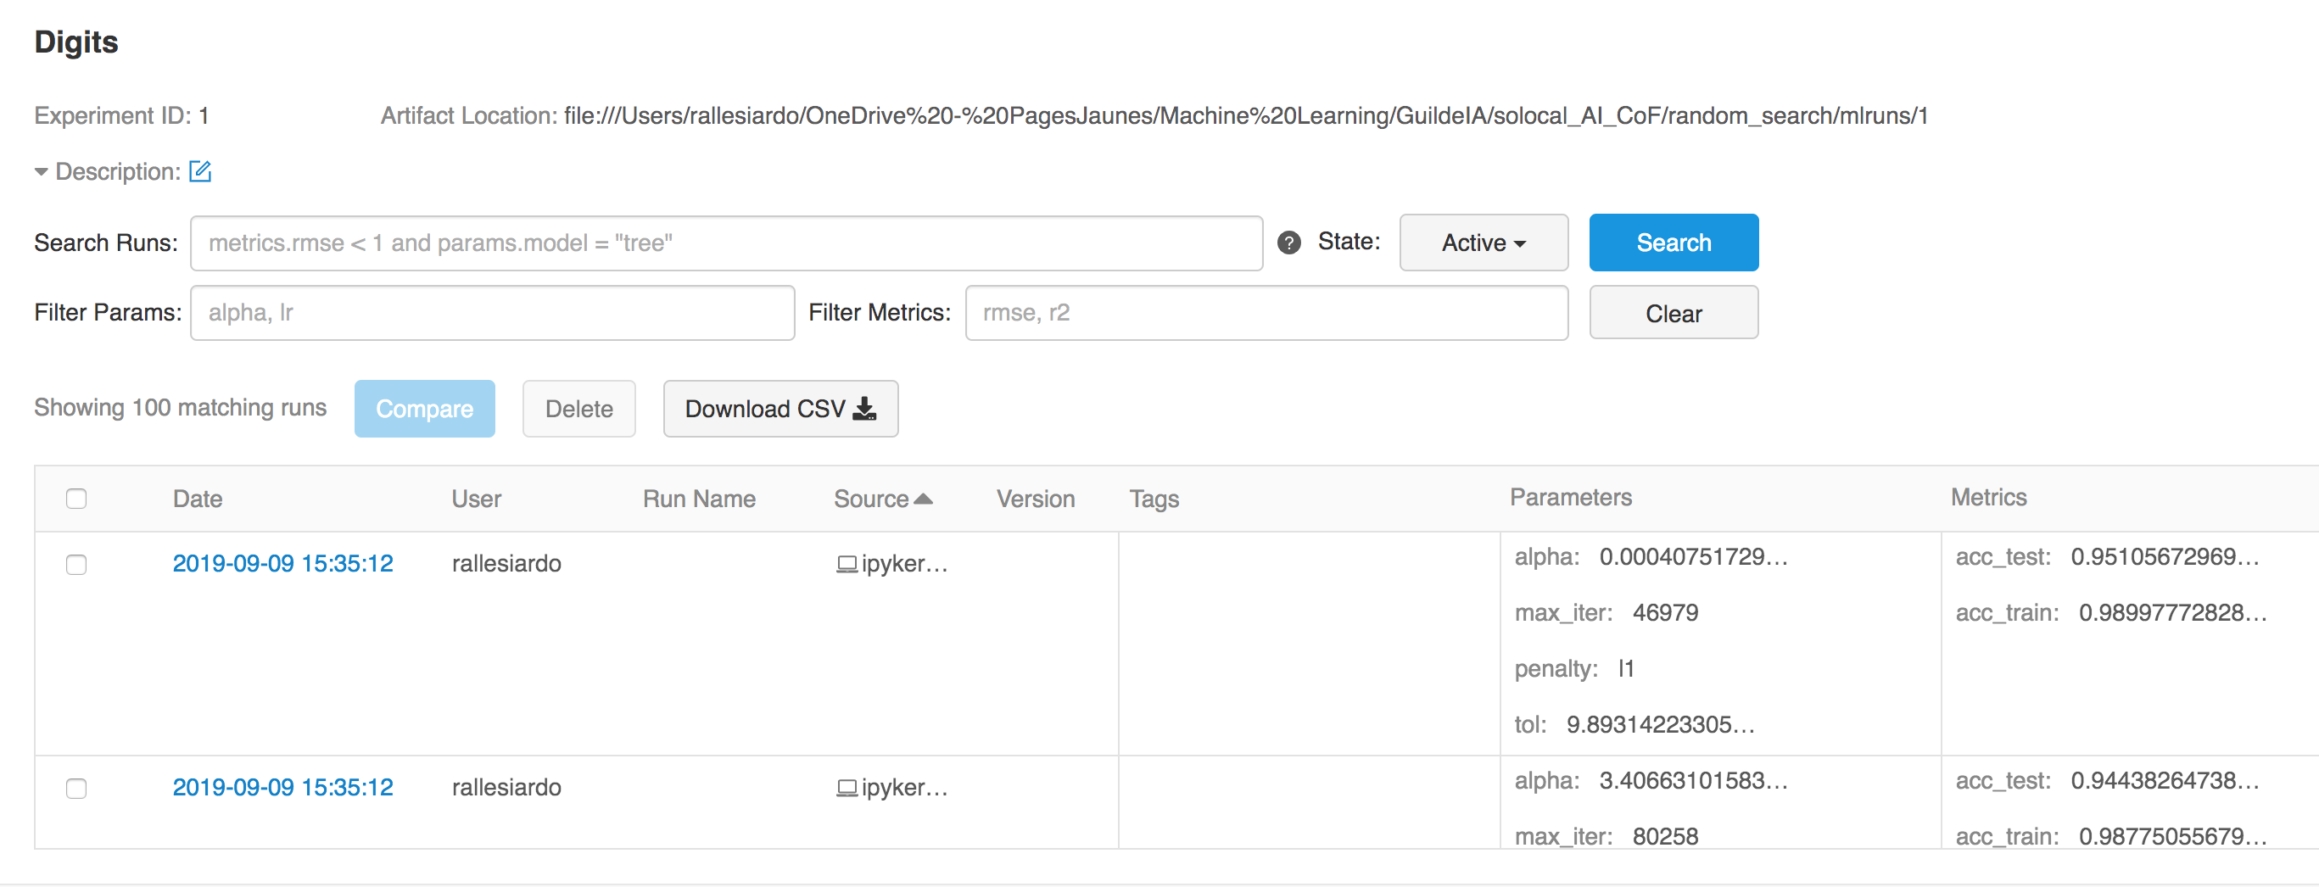Click the laptop source icon in first run row

(847, 564)
